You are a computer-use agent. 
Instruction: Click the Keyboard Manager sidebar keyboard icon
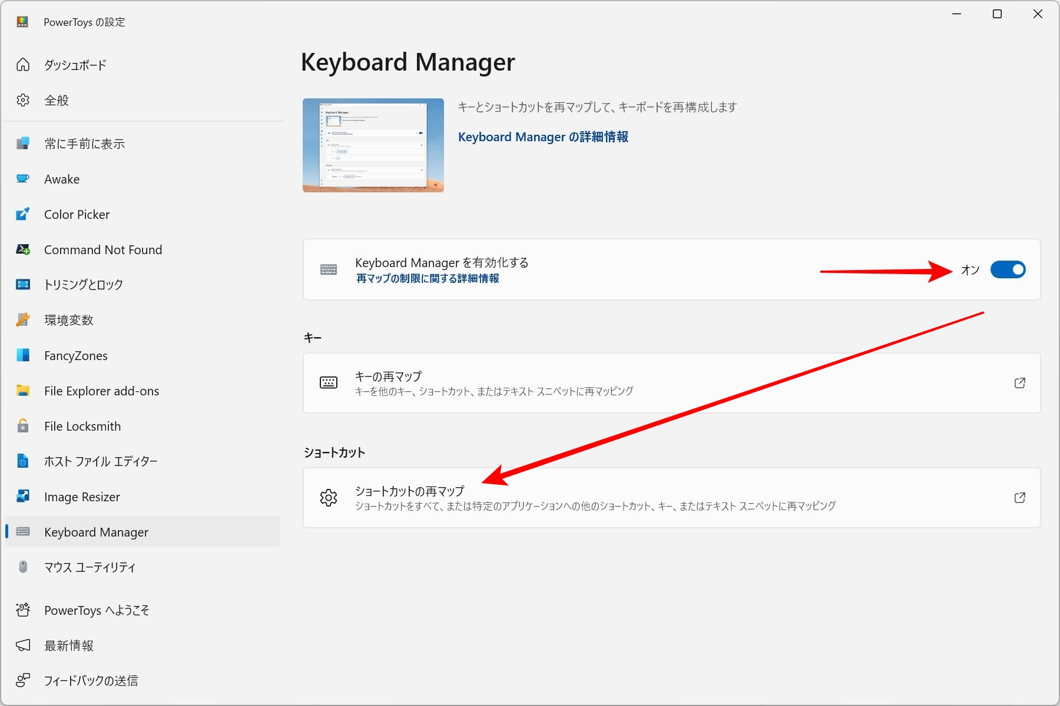coord(23,532)
